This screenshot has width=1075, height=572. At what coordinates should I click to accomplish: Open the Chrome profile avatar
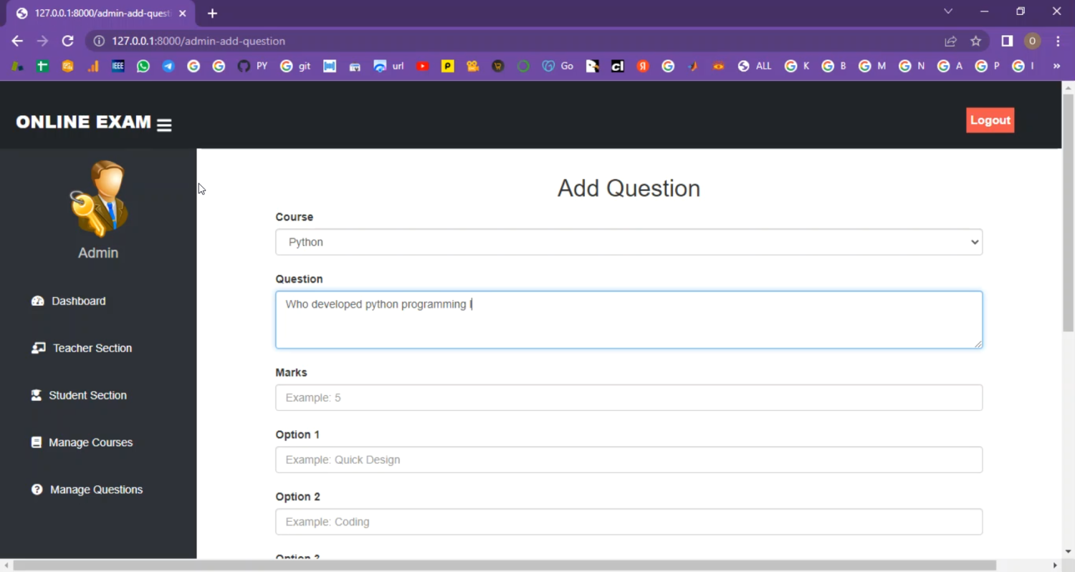(1032, 42)
